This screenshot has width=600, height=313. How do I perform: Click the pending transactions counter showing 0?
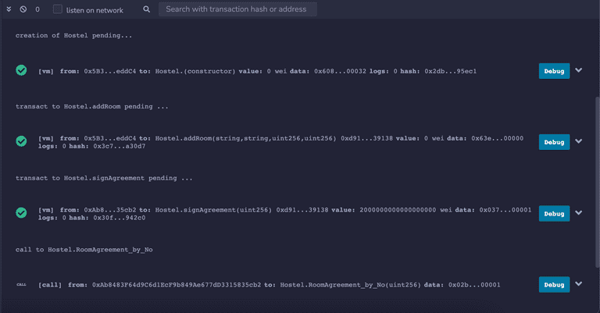pos(37,9)
